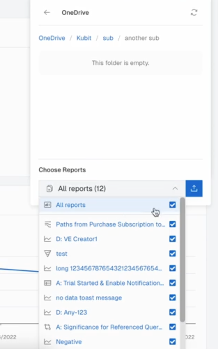Open the sub breadcrumb folder
Image resolution: width=218 pixels, height=349 pixels.
(108, 38)
